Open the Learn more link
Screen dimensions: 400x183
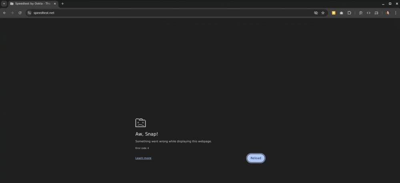click(143, 158)
